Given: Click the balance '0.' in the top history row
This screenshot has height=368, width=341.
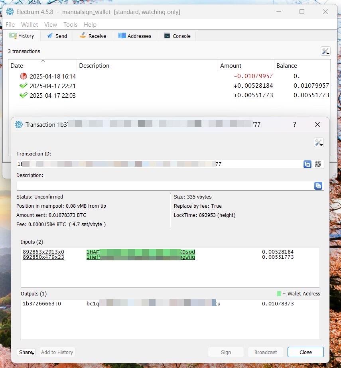Looking at the screenshot, I should tap(297, 76).
